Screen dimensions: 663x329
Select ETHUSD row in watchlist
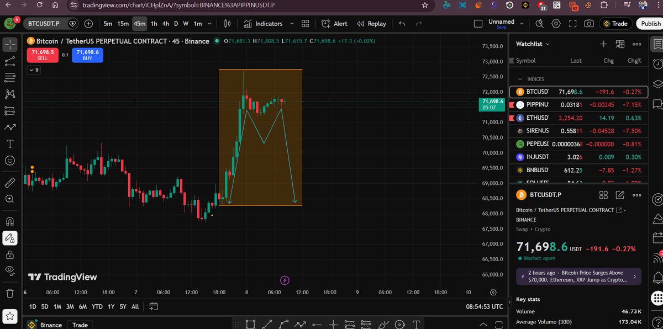click(x=578, y=118)
